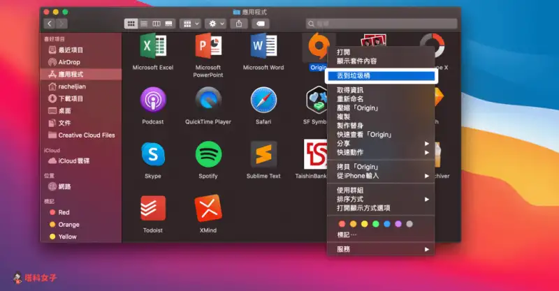Choose 快速查看「Origin」 menu item

point(381,135)
